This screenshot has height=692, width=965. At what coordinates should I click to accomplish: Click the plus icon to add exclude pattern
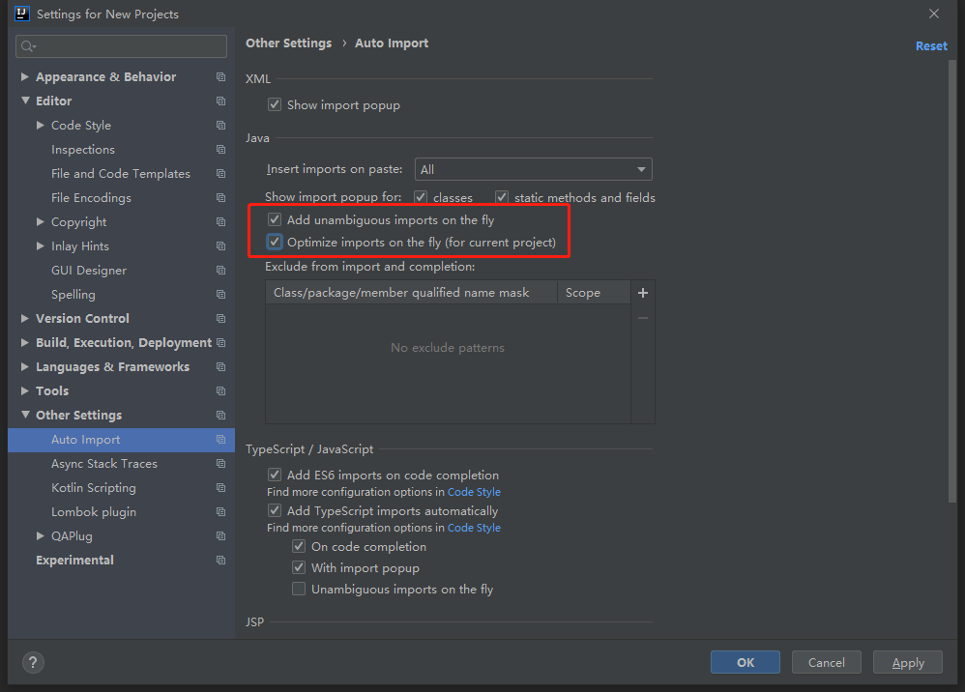643,293
